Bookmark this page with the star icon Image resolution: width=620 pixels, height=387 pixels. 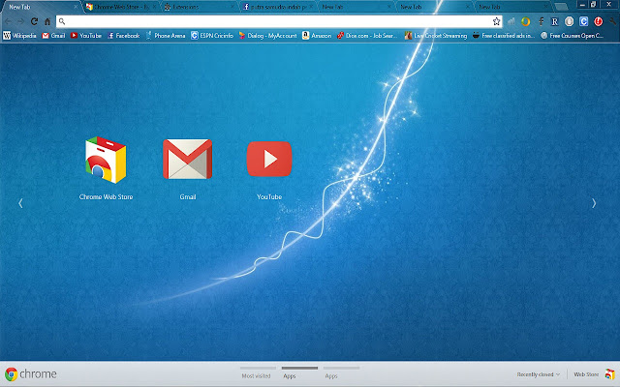[496, 21]
